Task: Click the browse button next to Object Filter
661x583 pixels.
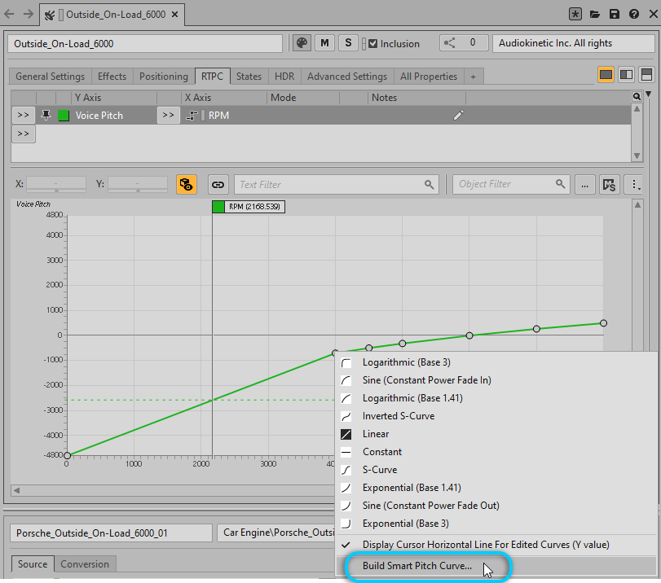Action: point(584,184)
